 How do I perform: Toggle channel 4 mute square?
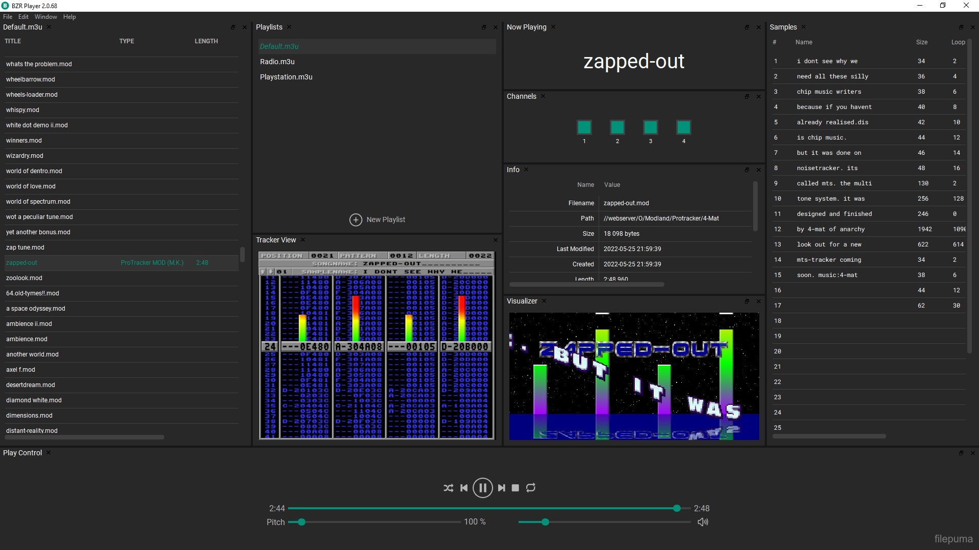[x=684, y=127]
